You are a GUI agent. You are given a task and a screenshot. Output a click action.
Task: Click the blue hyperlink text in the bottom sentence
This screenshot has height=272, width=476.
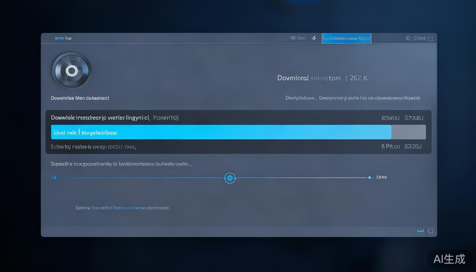pyautogui.click(x=129, y=208)
